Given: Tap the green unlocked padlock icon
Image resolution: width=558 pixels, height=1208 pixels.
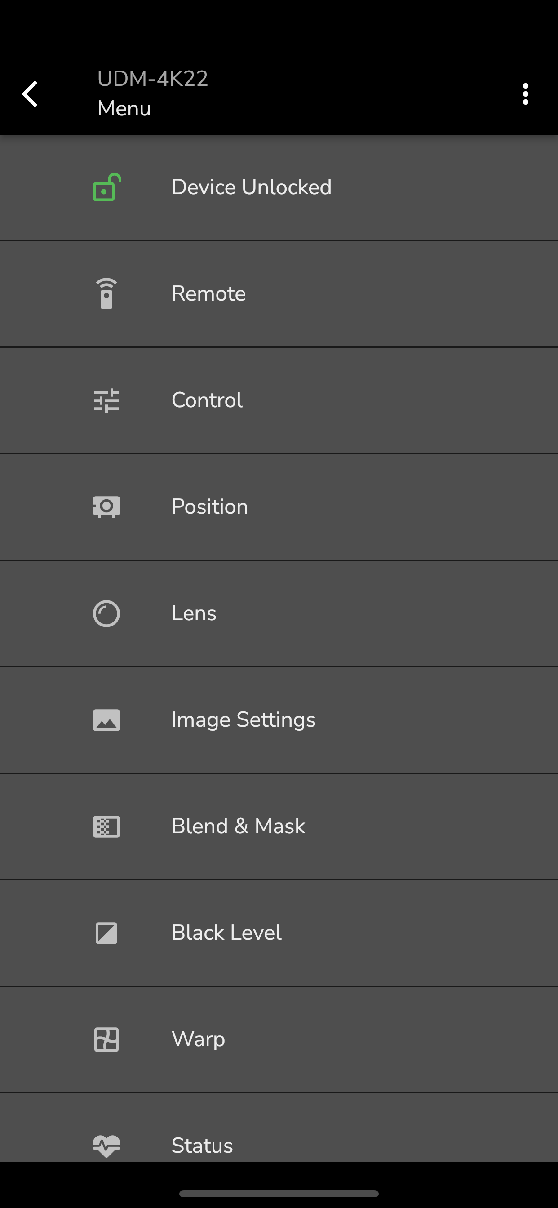Looking at the screenshot, I should [x=107, y=187].
